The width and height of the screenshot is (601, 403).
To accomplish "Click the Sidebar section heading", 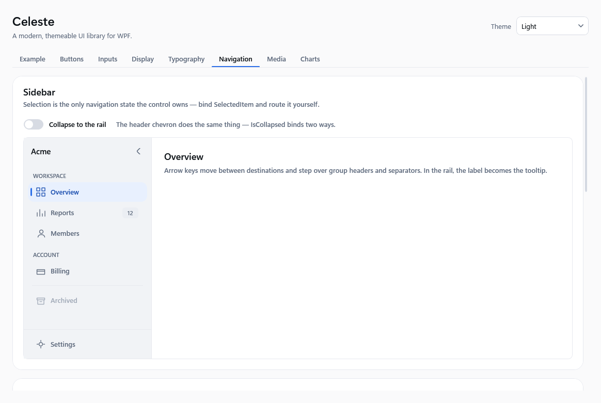I will [39, 92].
